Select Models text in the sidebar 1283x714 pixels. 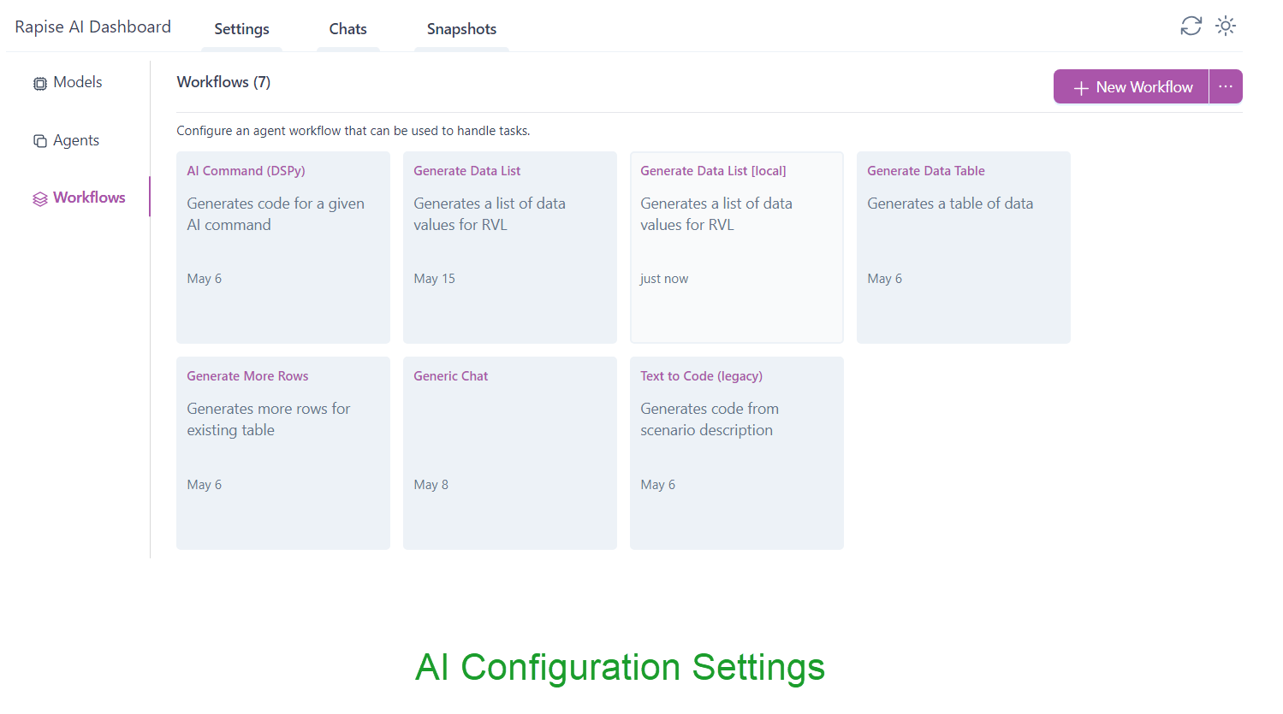coord(78,82)
